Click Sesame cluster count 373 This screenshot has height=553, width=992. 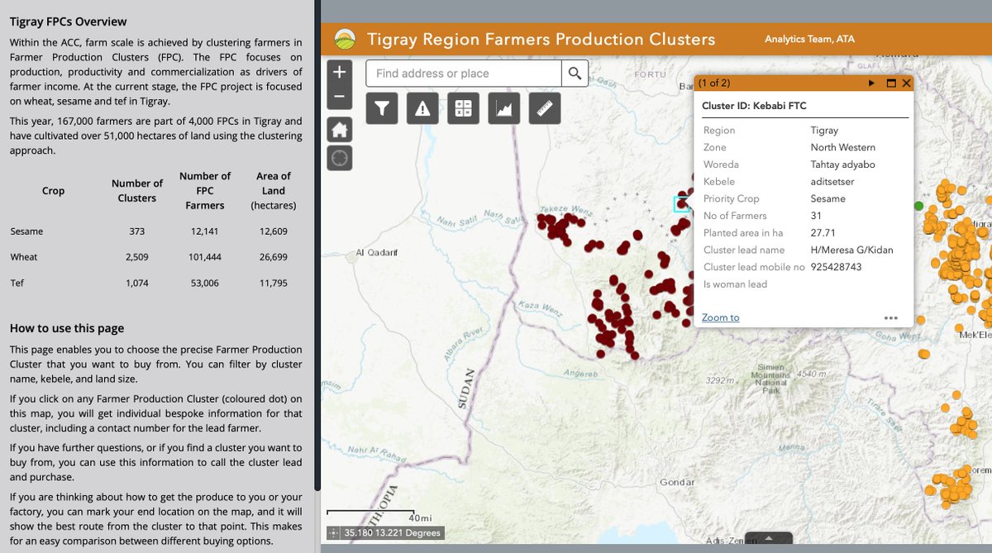(x=137, y=231)
